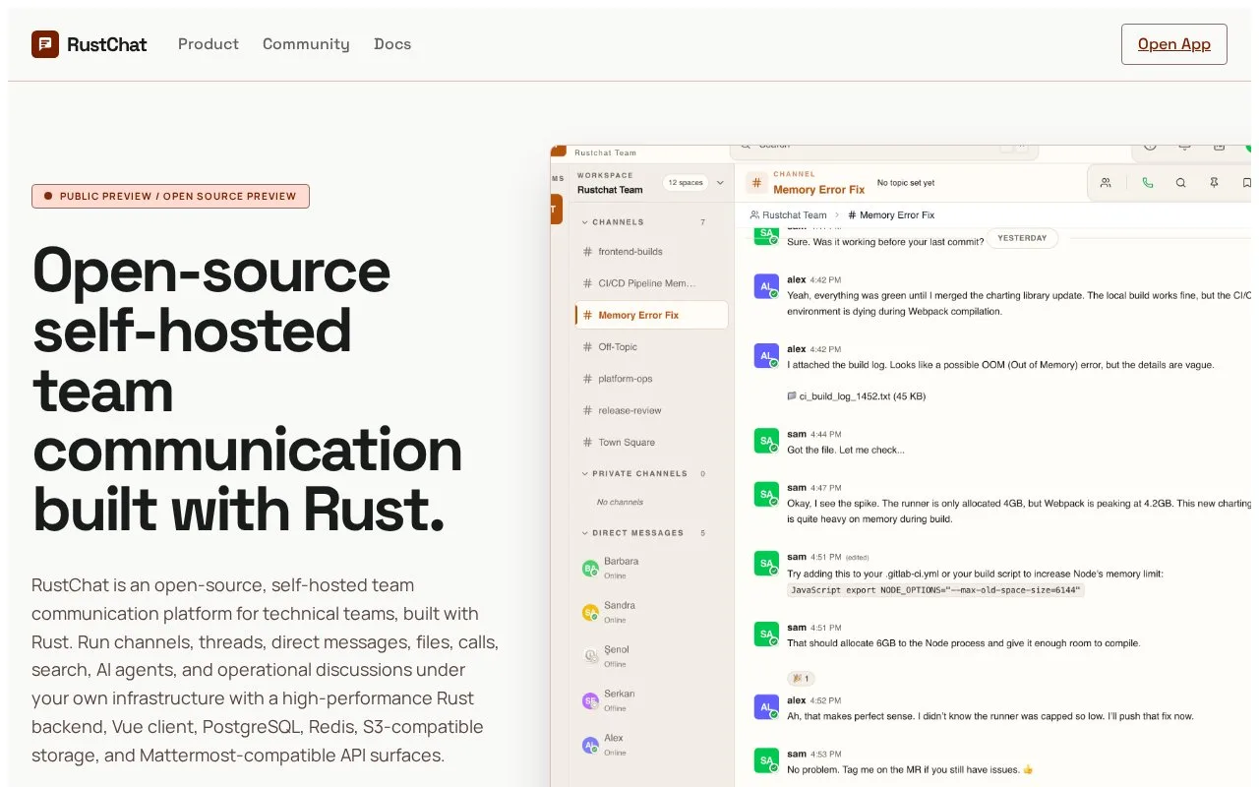Image resolution: width=1259 pixels, height=787 pixels.
Task: Select the CI/CD Pipeline Mem… channel
Action: (651, 283)
